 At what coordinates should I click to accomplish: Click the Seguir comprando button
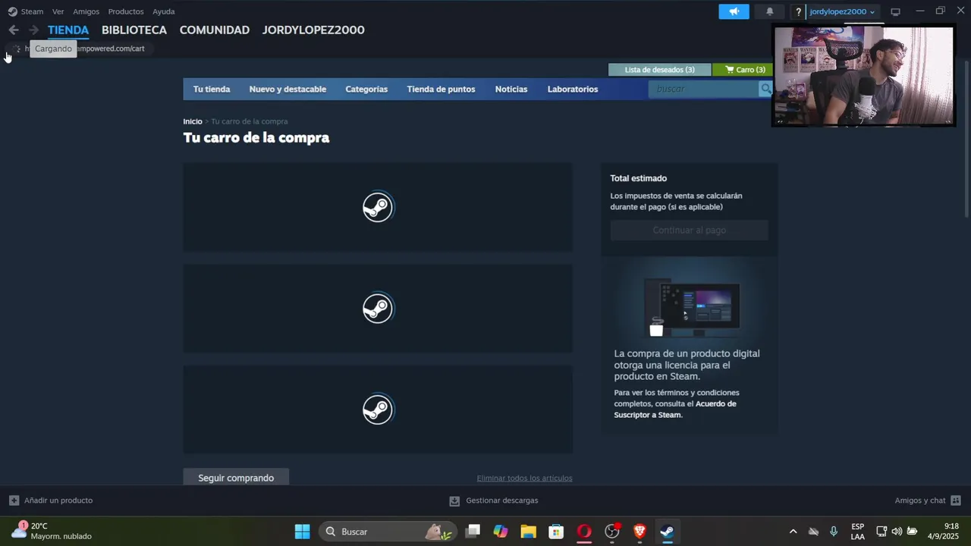(236, 478)
